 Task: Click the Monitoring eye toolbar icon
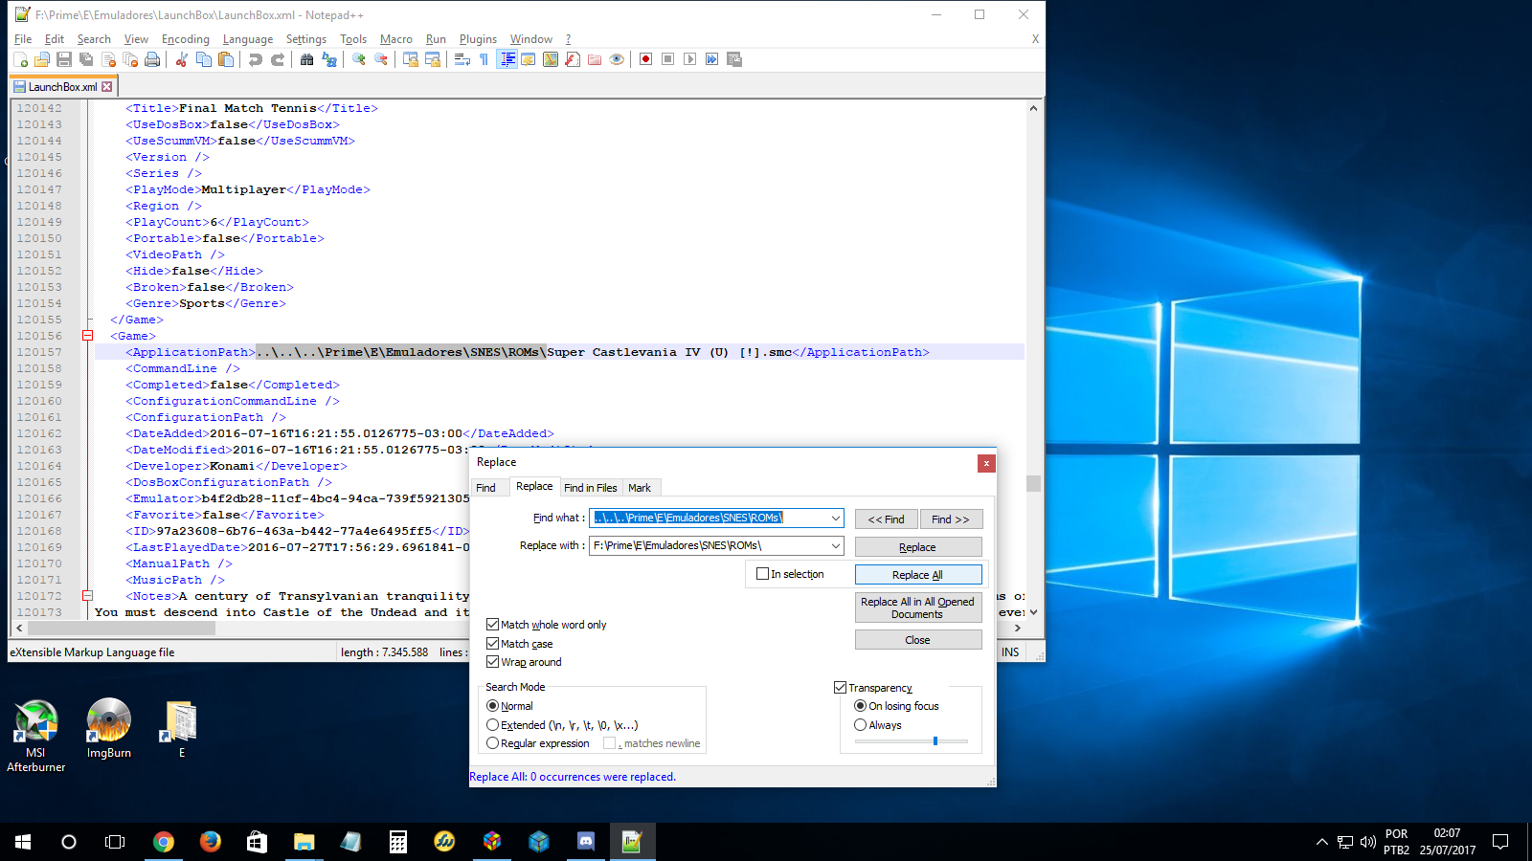click(x=618, y=59)
